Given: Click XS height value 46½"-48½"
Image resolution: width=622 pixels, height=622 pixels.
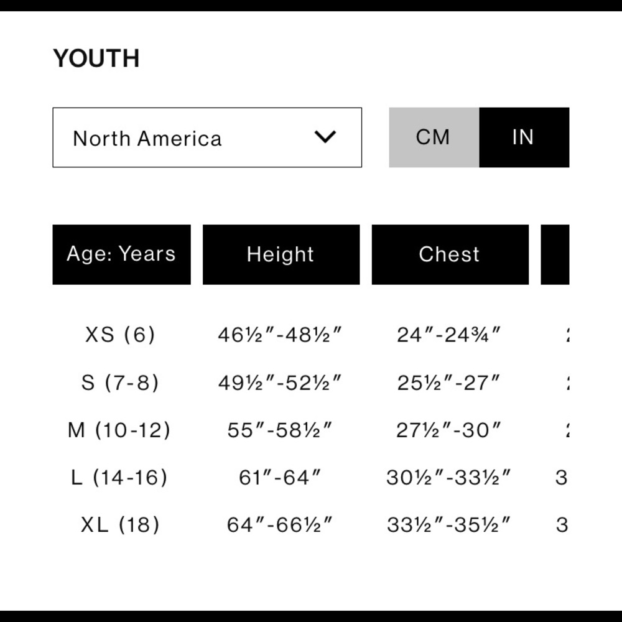Looking at the screenshot, I should 281,335.
